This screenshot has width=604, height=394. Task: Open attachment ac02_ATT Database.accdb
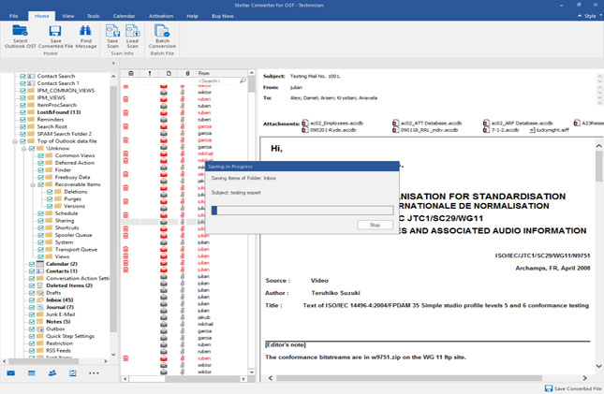click(x=427, y=124)
